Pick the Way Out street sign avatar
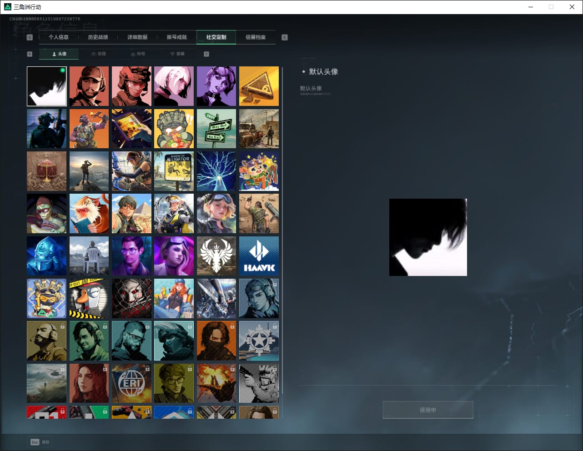 coord(216,129)
